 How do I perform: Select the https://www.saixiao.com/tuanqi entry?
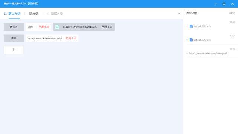(45, 38)
